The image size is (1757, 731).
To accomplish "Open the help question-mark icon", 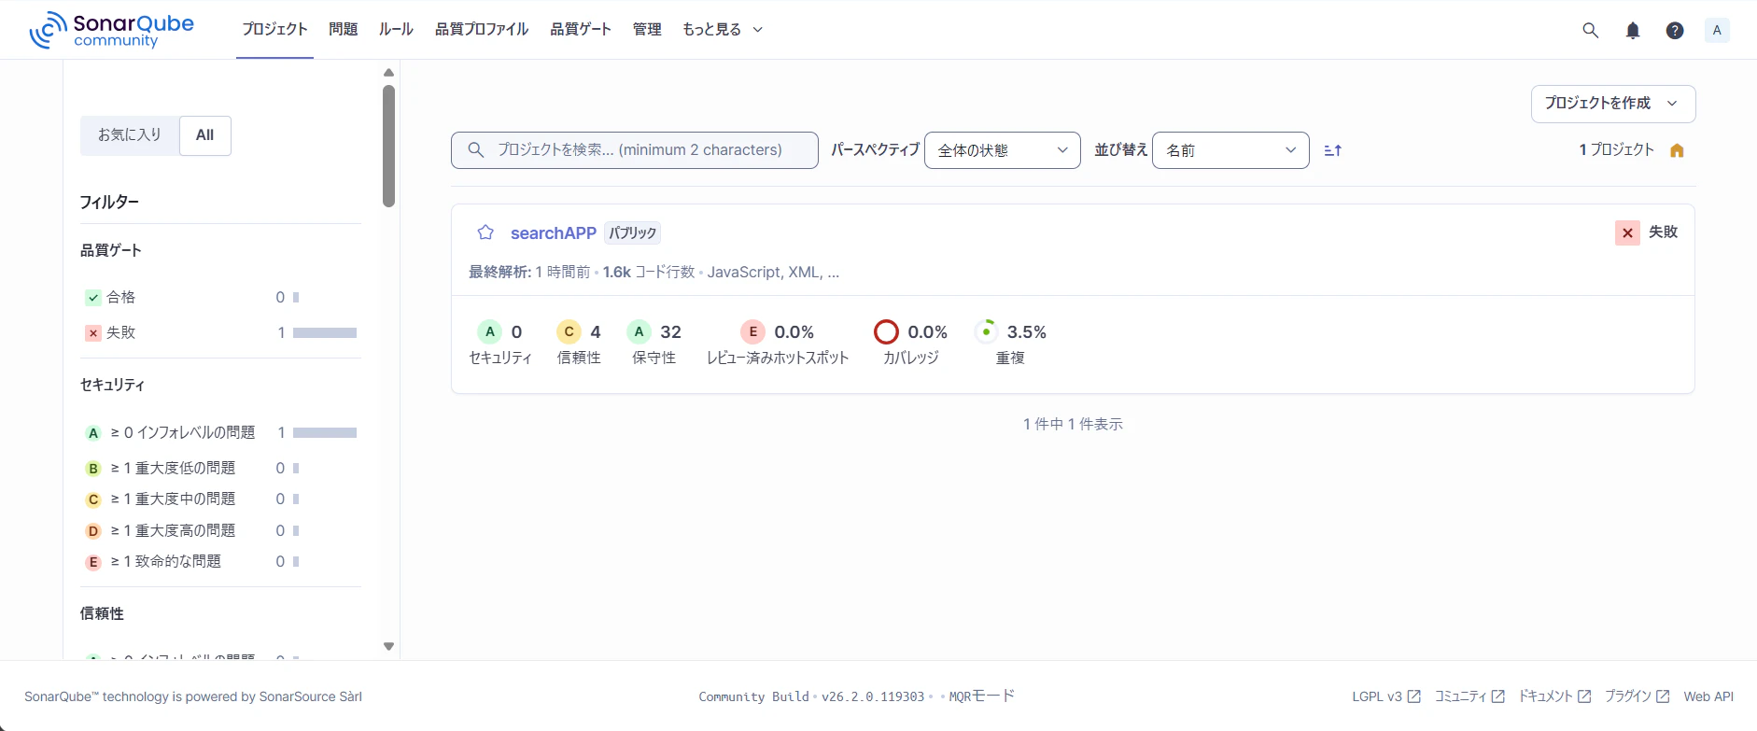I will pyautogui.click(x=1675, y=30).
